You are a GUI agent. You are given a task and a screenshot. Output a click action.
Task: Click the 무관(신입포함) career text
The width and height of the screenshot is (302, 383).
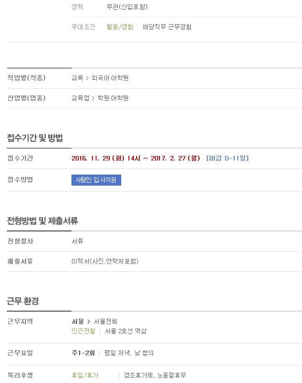tap(127, 7)
